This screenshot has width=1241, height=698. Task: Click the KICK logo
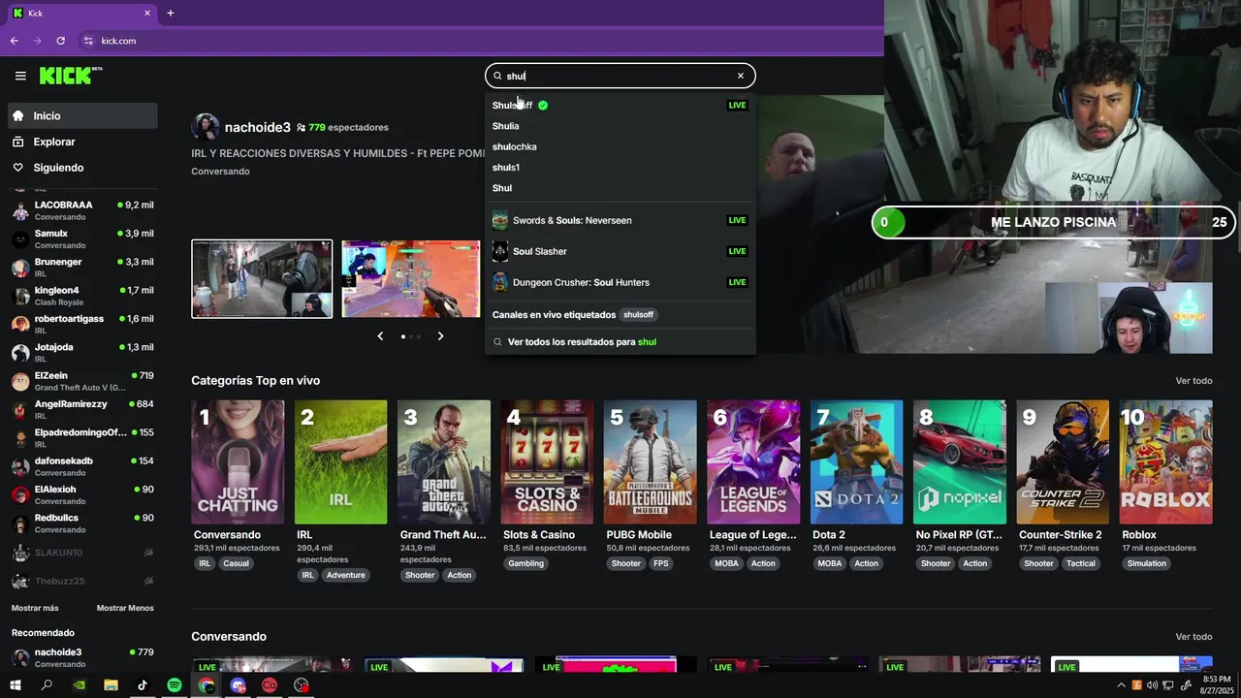pos(70,76)
